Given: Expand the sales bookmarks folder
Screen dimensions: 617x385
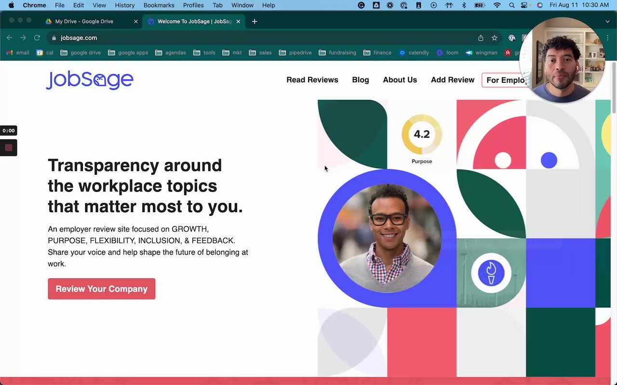Looking at the screenshot, I should pos(260,52).
